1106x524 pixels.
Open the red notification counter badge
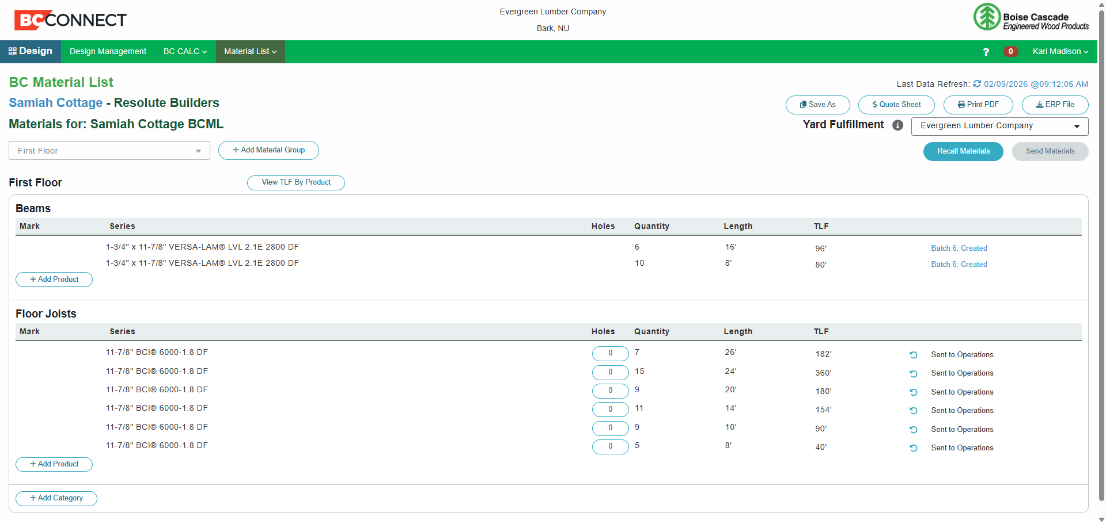coord(1010,52)
